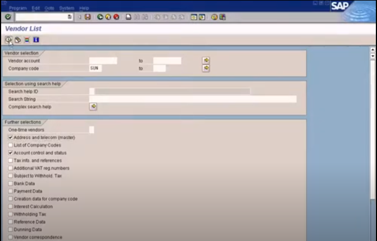Check the Dunning Data checkbox
Screen dimensions: 377x241
click(x=10, y=229)
